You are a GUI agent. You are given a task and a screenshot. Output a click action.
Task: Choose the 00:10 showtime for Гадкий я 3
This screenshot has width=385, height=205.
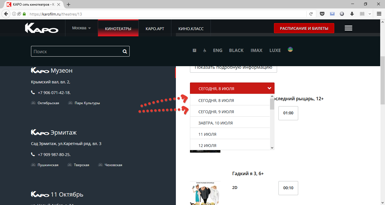[288, 188]
